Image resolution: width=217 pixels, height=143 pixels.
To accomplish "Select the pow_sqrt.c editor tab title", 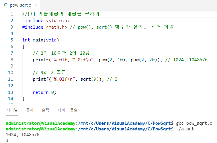I will 20,5.
